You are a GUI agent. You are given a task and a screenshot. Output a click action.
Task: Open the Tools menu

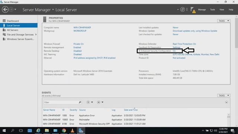[212, 10]
